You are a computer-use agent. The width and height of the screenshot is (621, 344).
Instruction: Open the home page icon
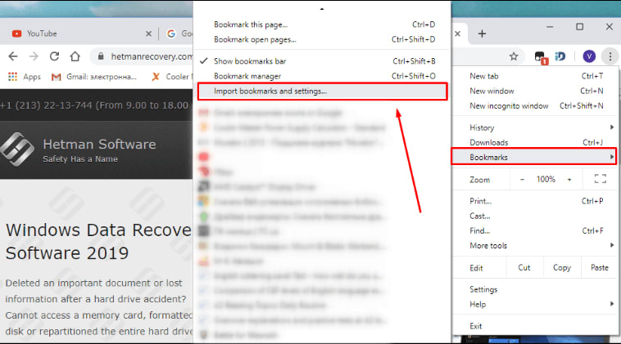click(75, 56)
